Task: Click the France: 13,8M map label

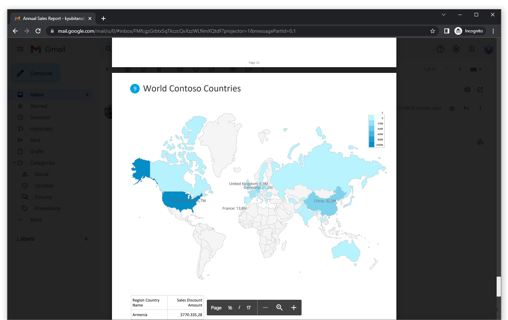Action: [235, 208]
